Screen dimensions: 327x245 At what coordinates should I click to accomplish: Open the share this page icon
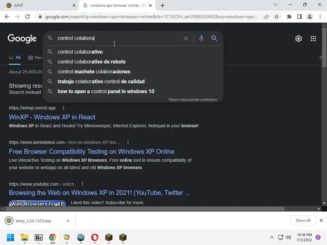tap(266, 17)
